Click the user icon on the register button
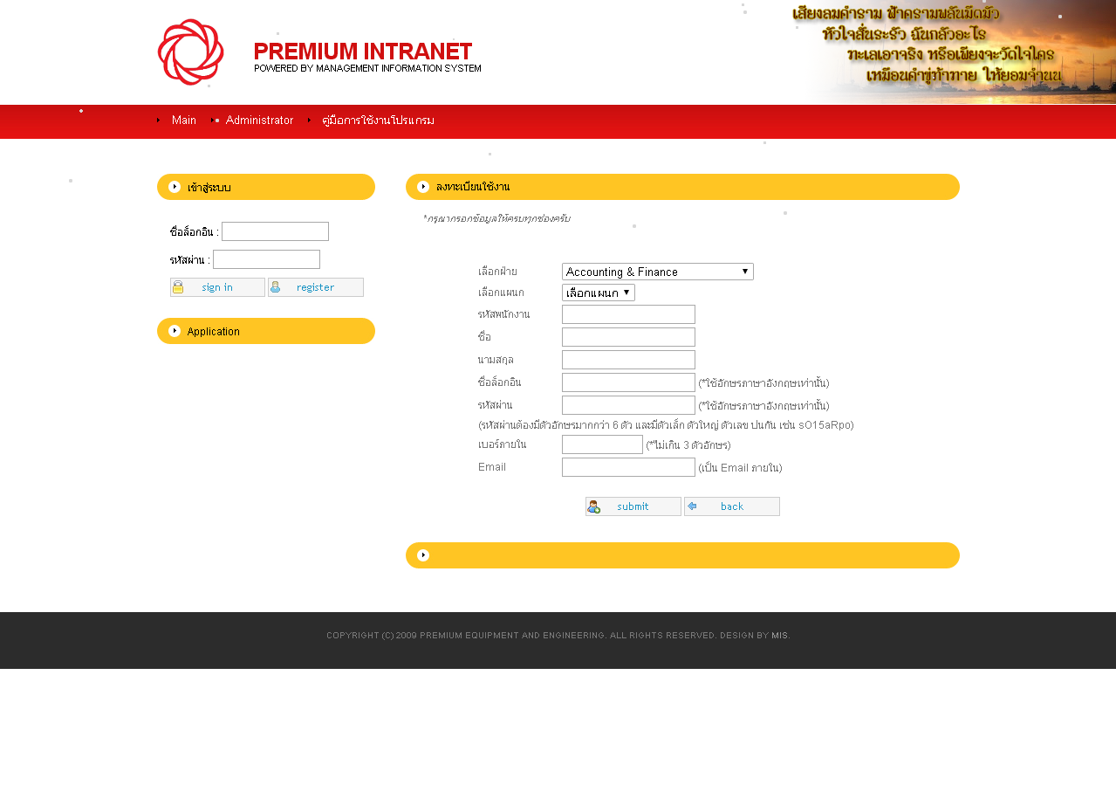Image resolution: width=1116 pixels, height=792 pixels. tap(276, 287)
